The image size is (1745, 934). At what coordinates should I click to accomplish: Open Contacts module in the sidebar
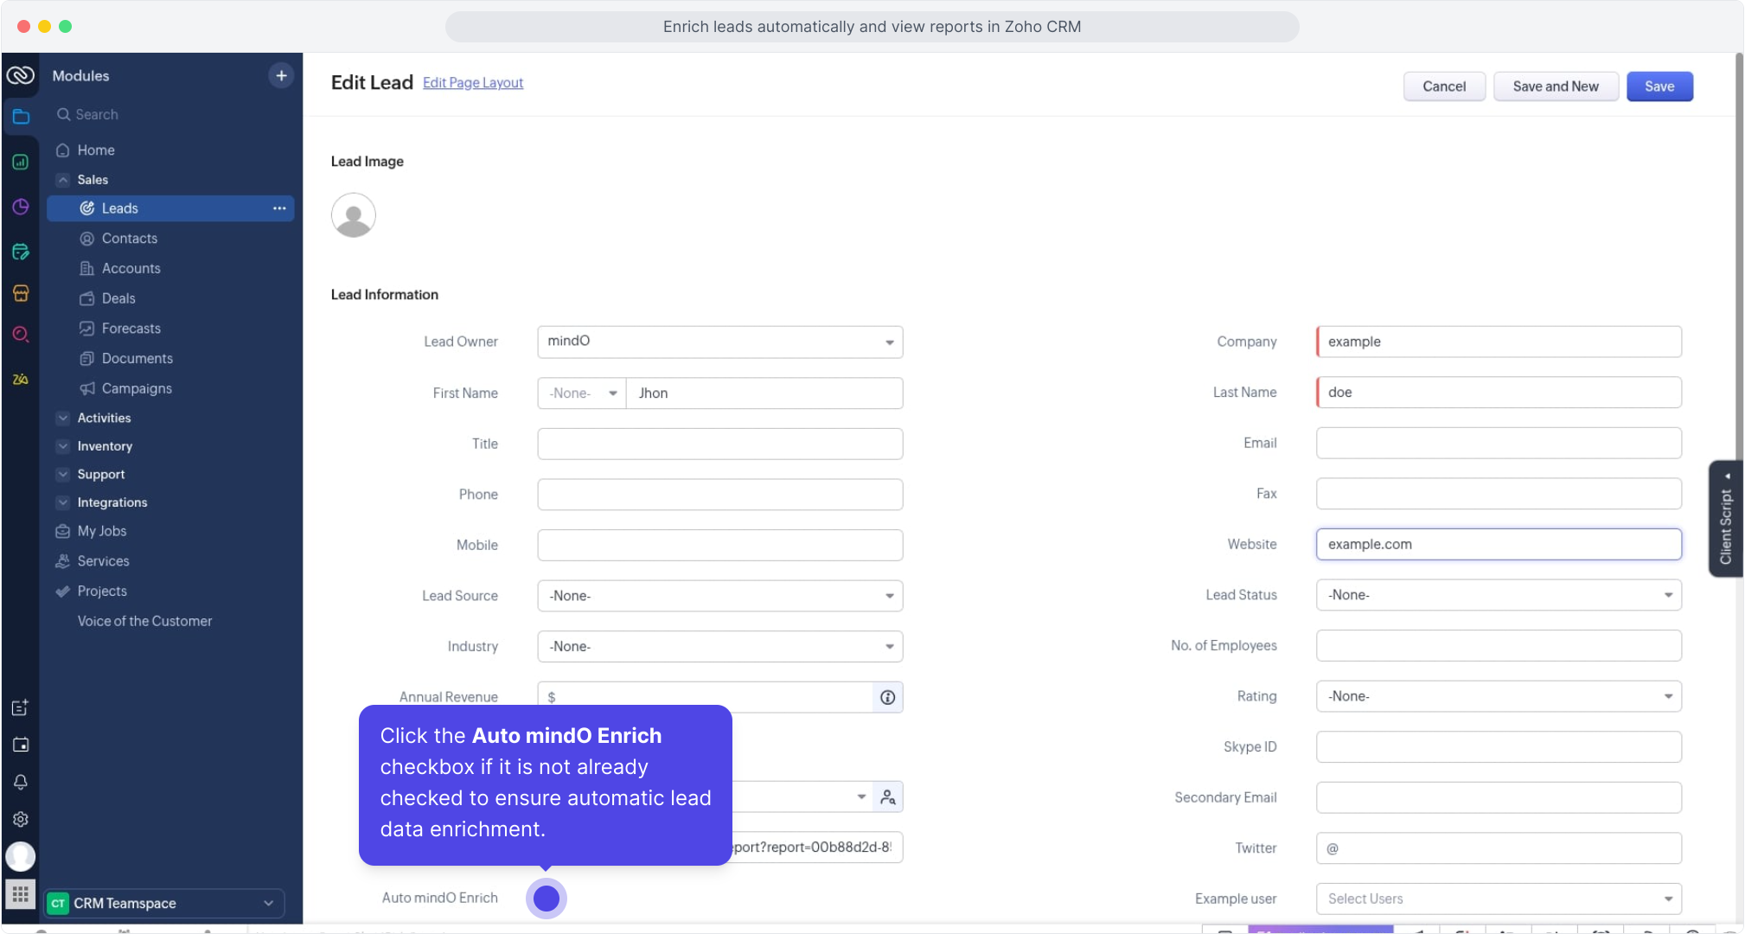(x=129, y=239)
